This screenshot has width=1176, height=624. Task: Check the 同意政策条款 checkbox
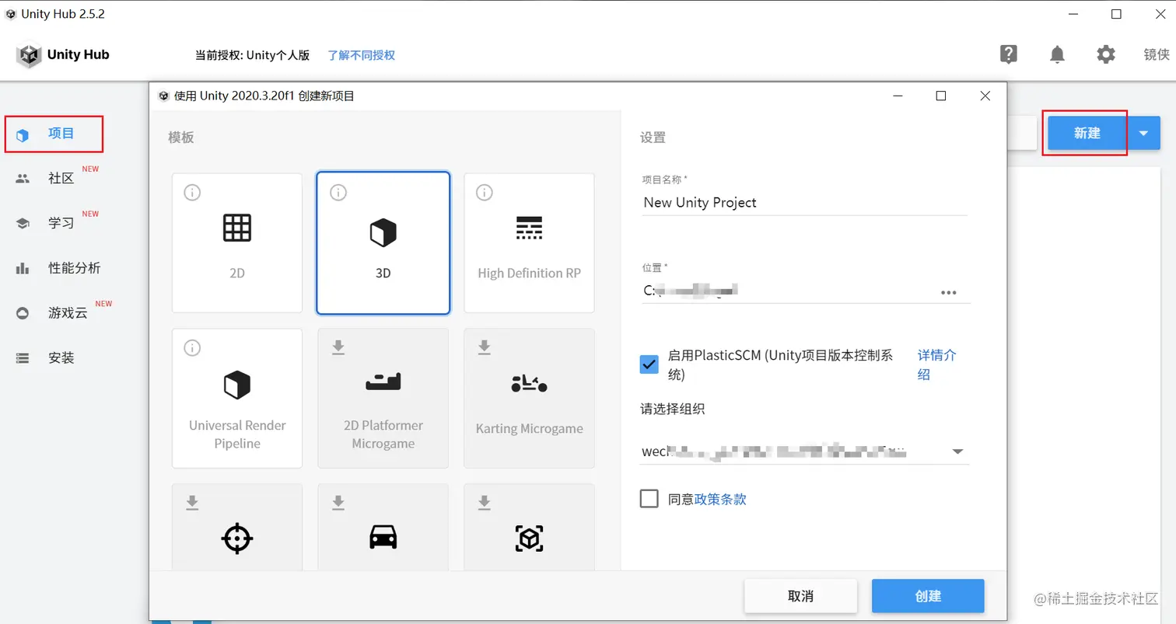point(649,499)
